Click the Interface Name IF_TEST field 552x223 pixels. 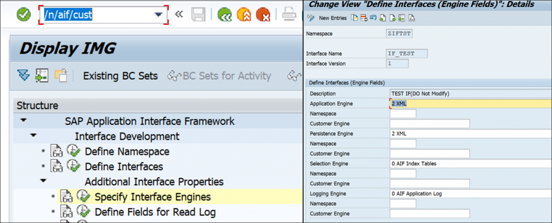(407, 54)
